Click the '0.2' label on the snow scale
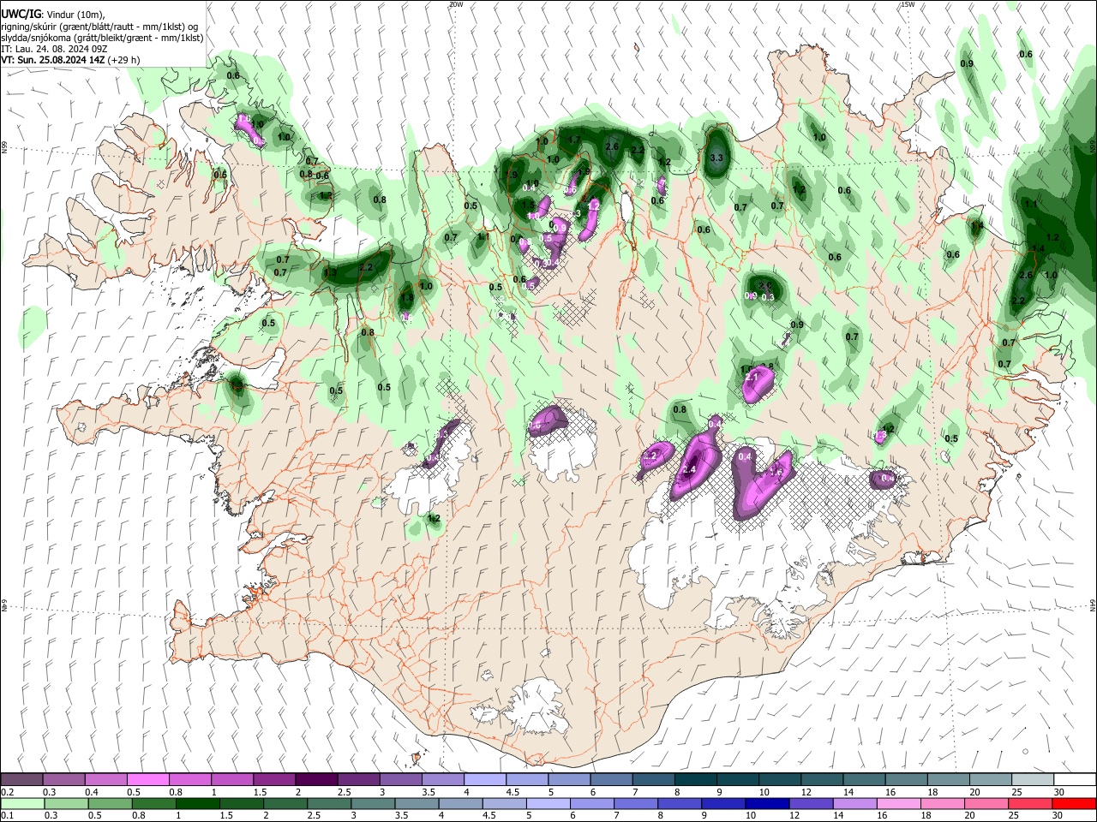The image size is (1097, 822). coord(8,792)
